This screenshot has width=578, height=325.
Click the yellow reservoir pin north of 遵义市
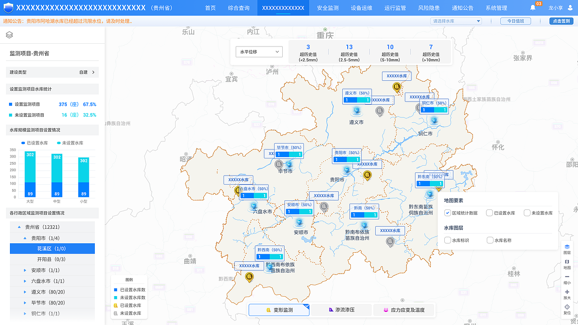(x=397, y=87)
